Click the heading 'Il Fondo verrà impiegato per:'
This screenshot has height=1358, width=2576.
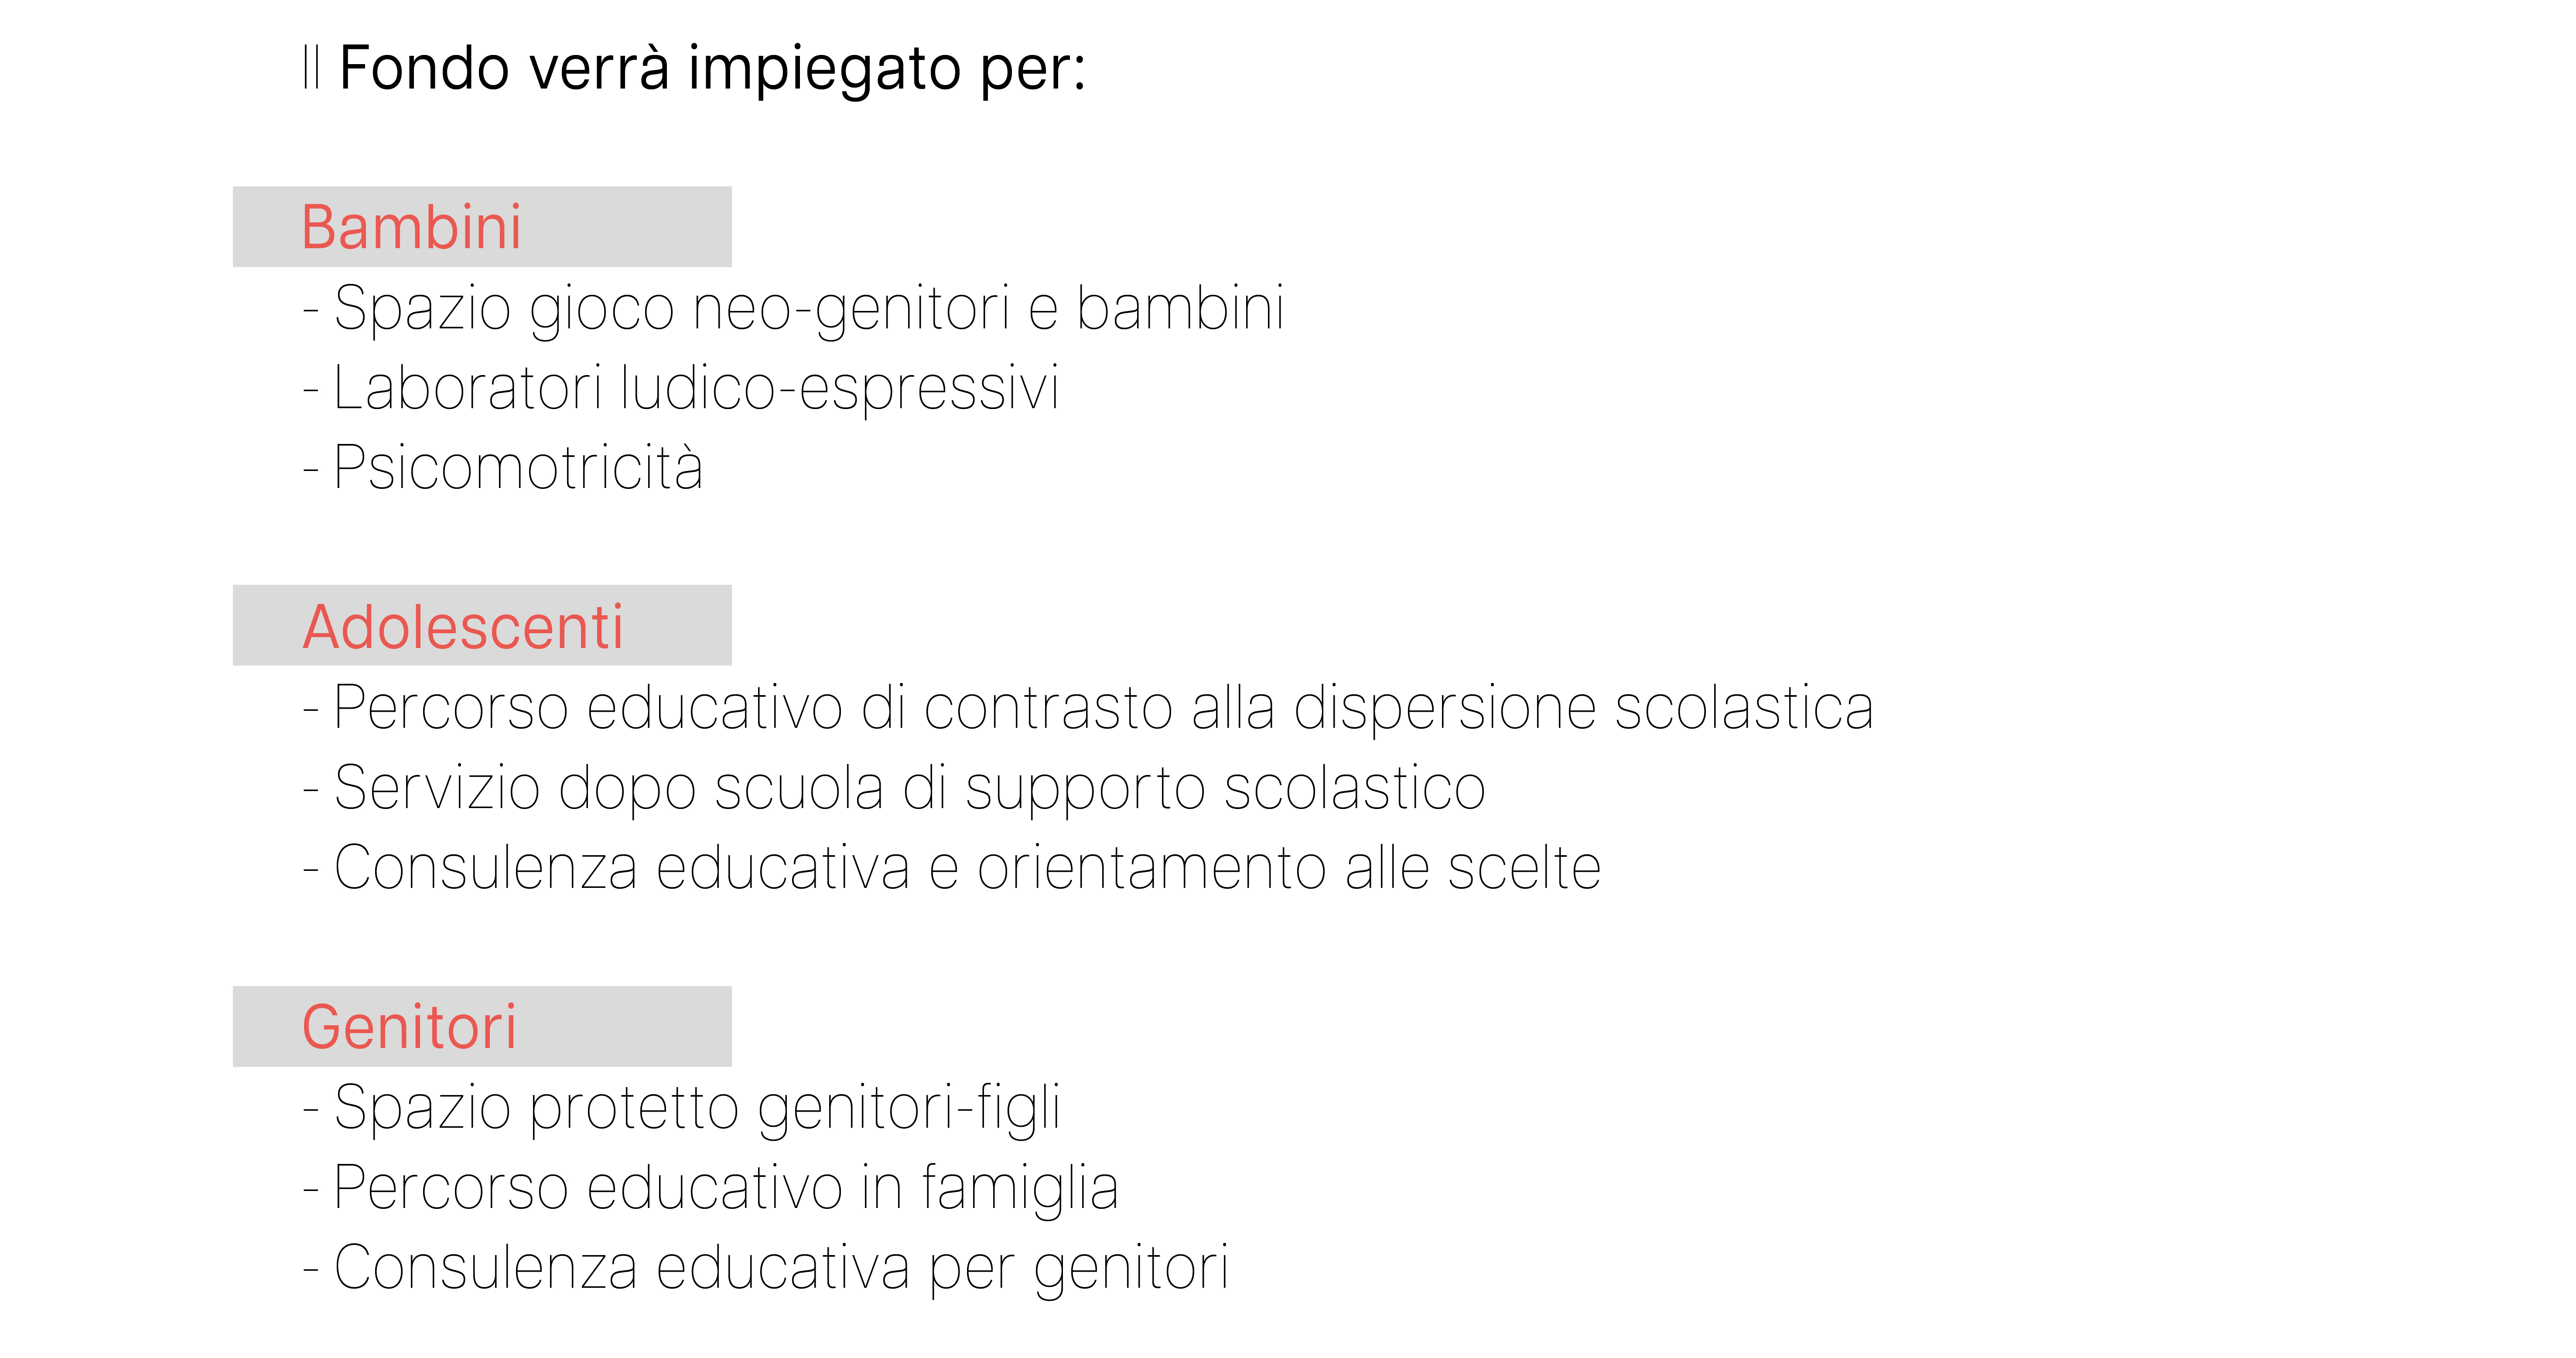pos(695,69)
